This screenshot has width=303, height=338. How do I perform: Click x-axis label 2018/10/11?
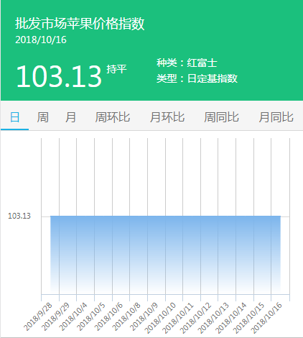pos(178,318)
